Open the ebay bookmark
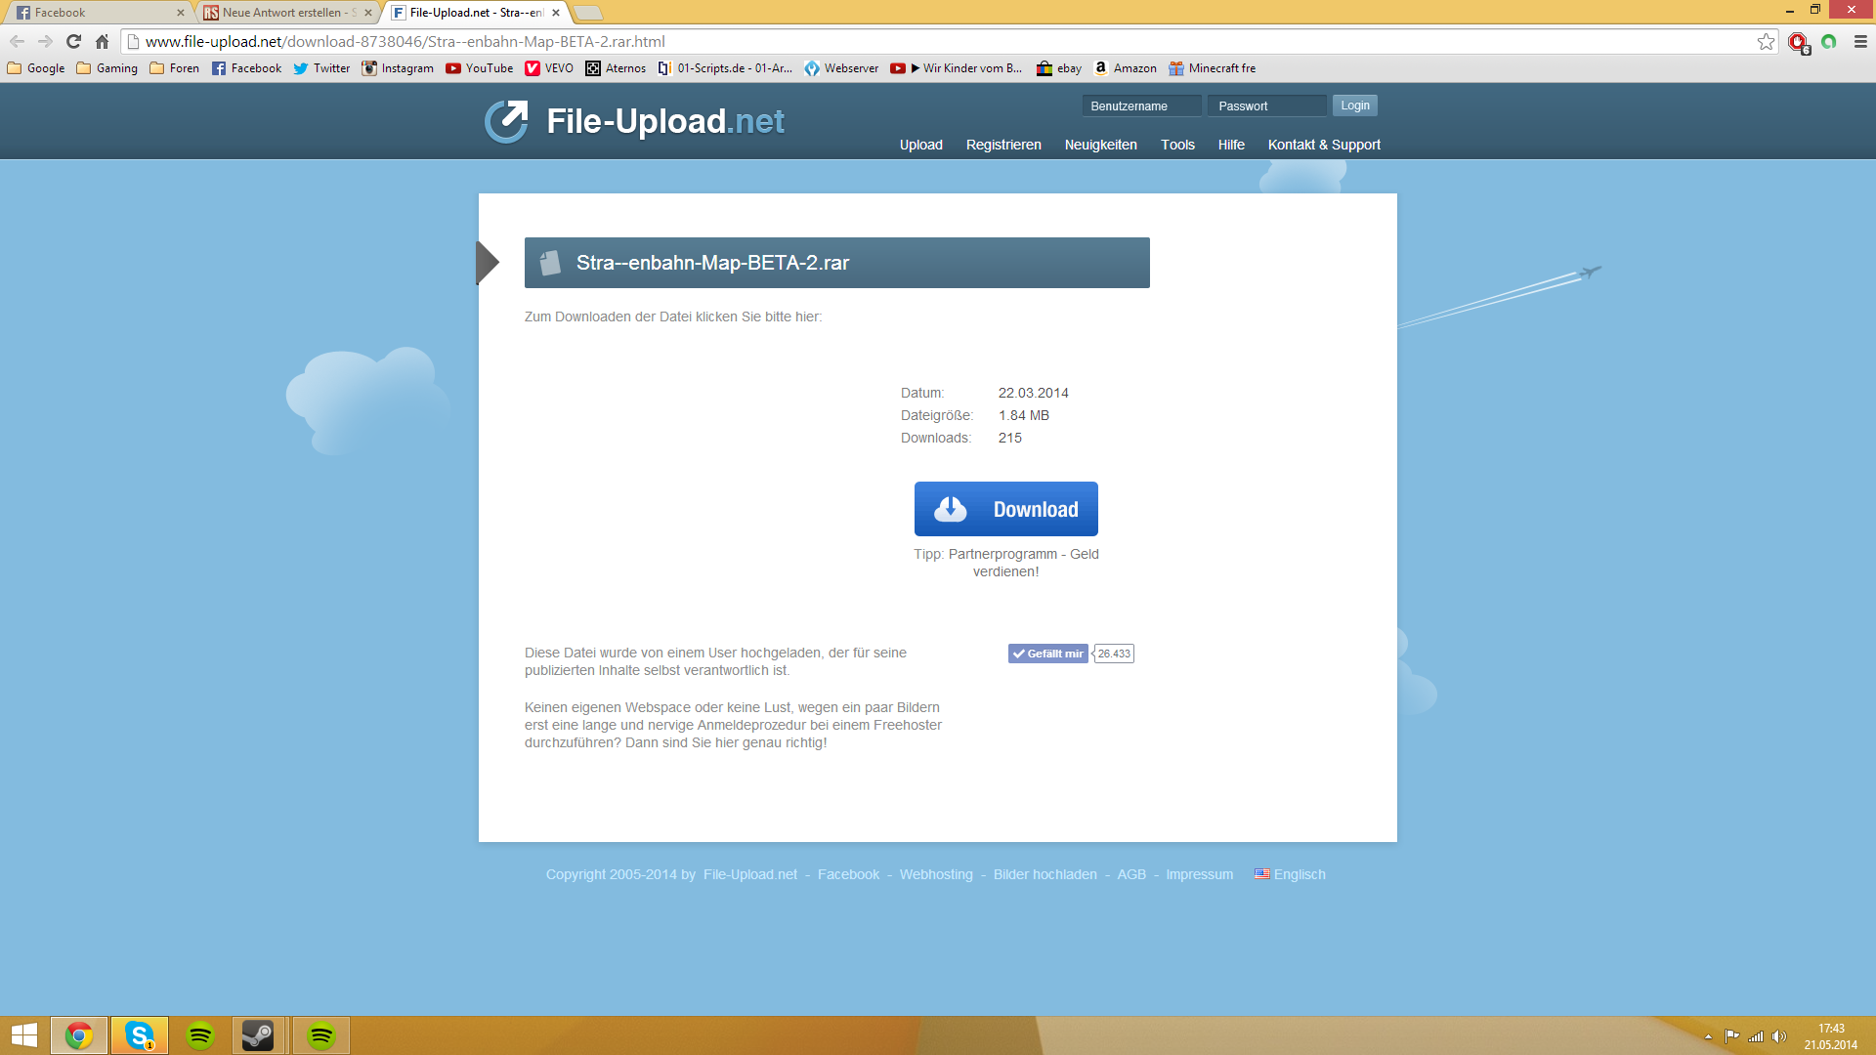 pyautogui.click(x=1059, y=68)
